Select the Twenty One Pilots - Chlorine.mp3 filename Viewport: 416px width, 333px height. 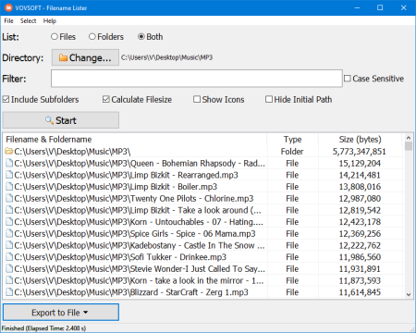[x=134, y=198]
